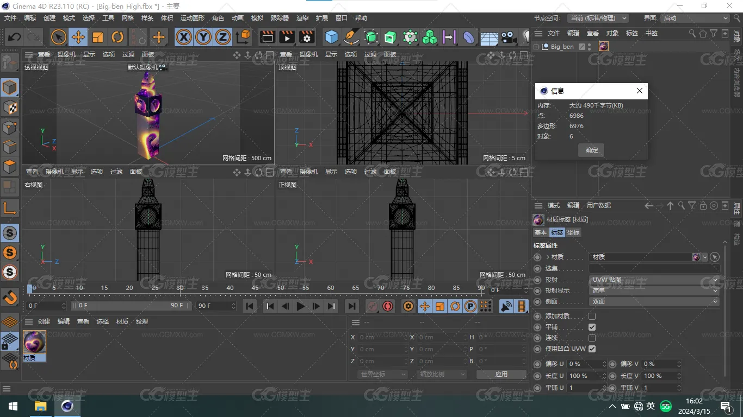This screenshot has width=743, height=417.
Task: Open the 帮助 menu
Action: [361, 18]
